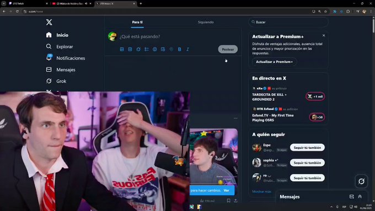This screenshot has width=375, height=211.
Task: Click the profile avatar beside the compose box
Action: pos(112,36)
